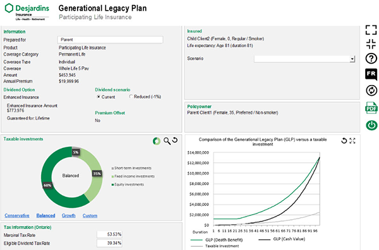Switch language with the FR icon
This screenshot has width=379, height=250.
point(371,74)
